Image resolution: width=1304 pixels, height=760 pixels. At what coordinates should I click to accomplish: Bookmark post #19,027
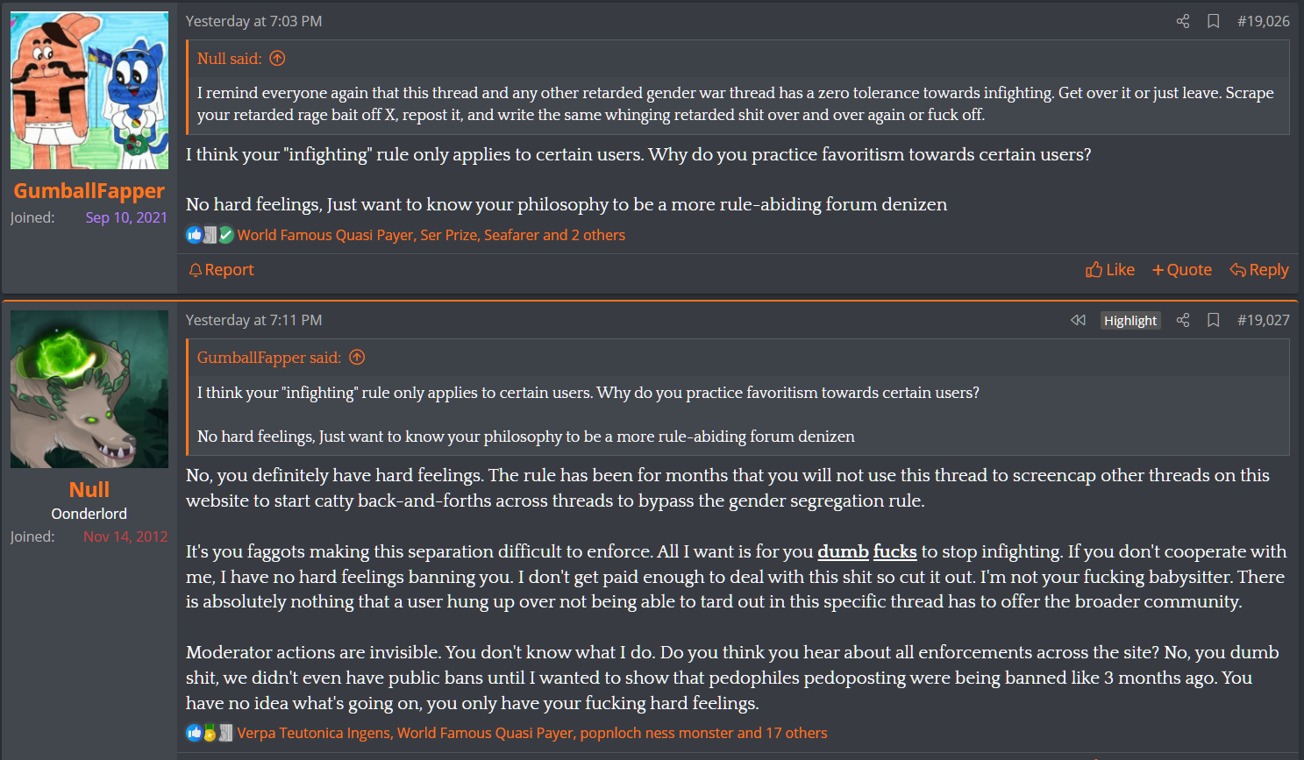1214,320
